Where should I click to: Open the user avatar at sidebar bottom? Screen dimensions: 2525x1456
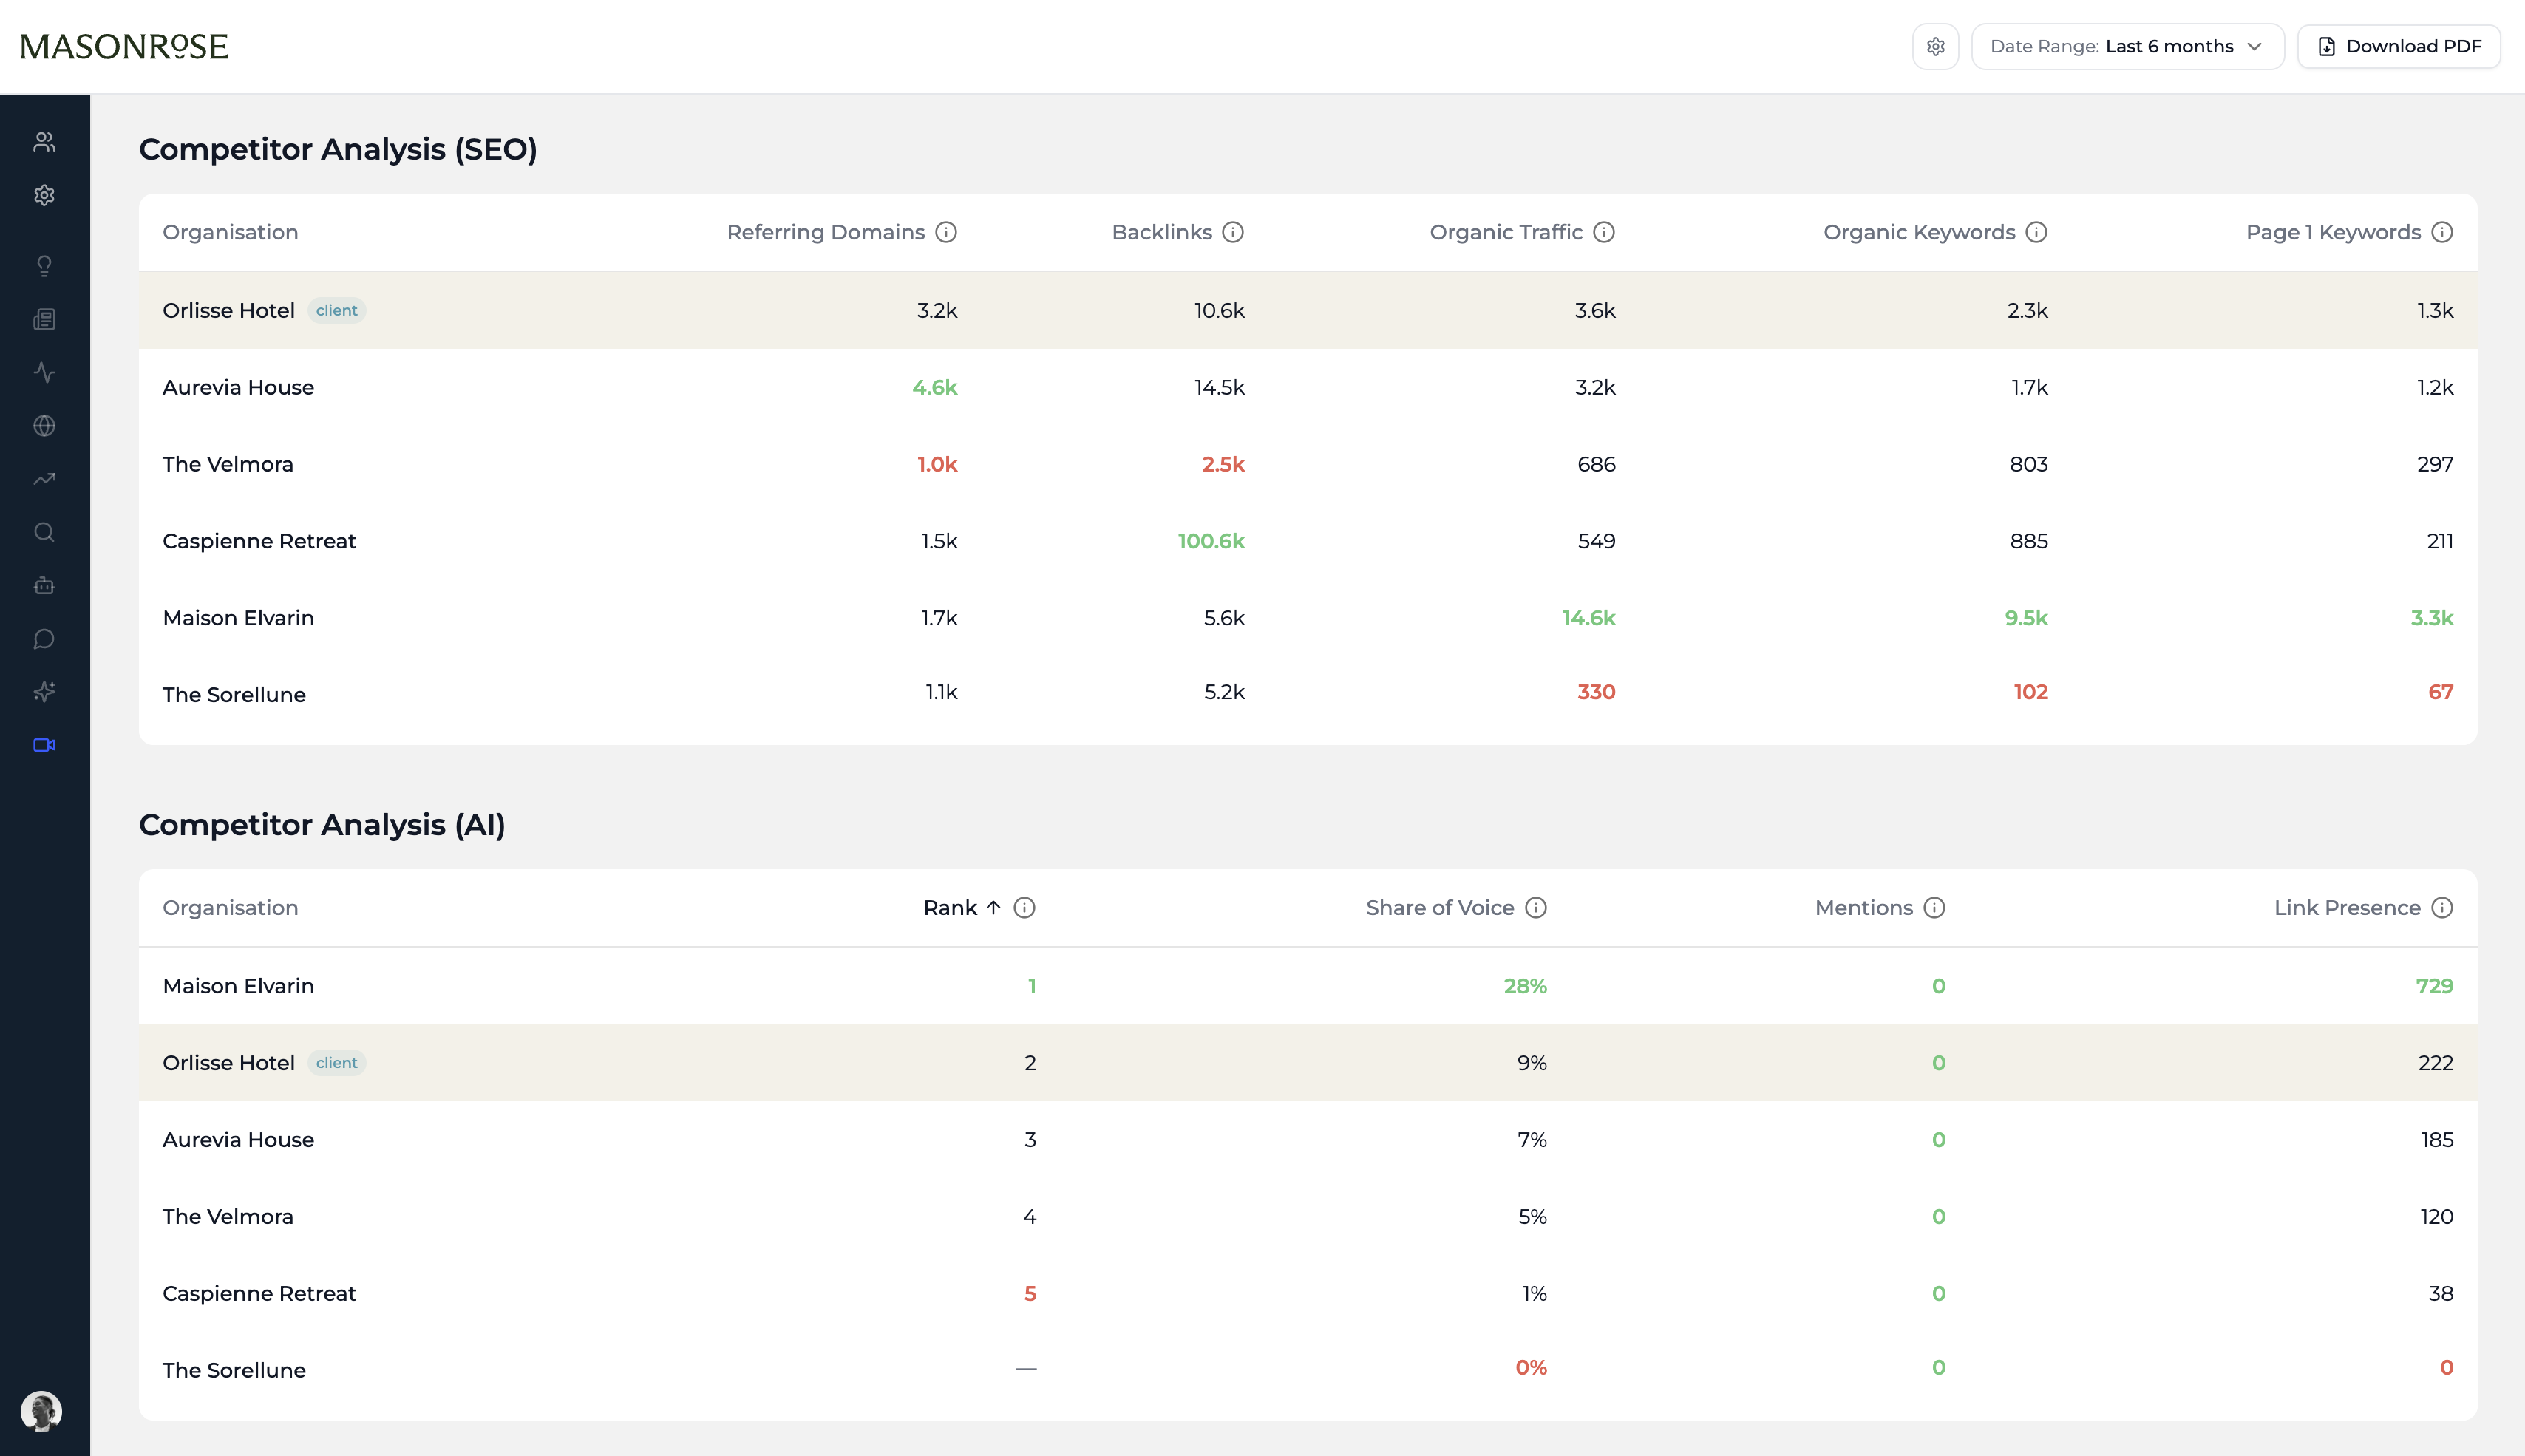41,1411
